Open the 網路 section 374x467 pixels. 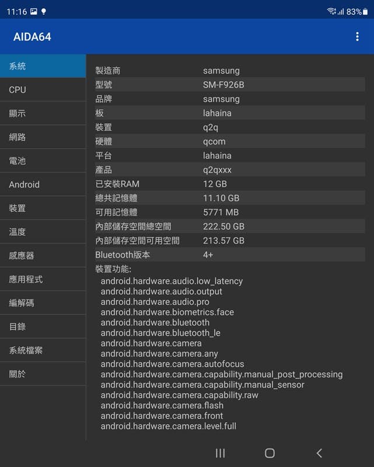(43, 137)
